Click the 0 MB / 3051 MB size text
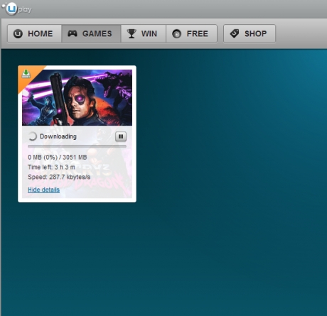 tap(58, 157)
